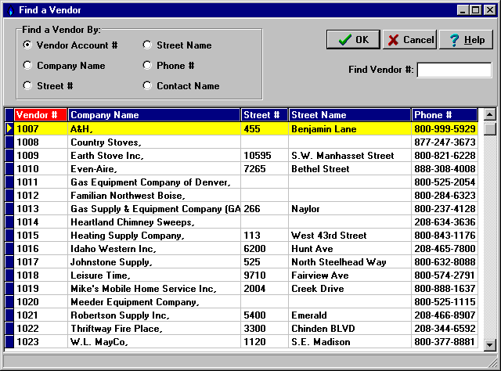The image size is (501, 371).
Task: Select the Street # radio button
Action: click(28, 86)
